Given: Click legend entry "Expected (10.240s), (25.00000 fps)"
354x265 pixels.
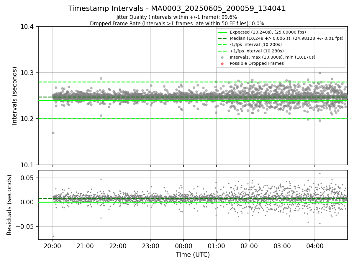Looking at the screenshot, I should (268, 32).
